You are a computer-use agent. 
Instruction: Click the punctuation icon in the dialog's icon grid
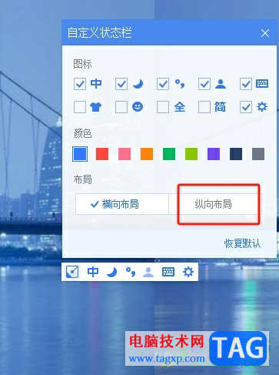pyautogui.click(x=180, y=84)
